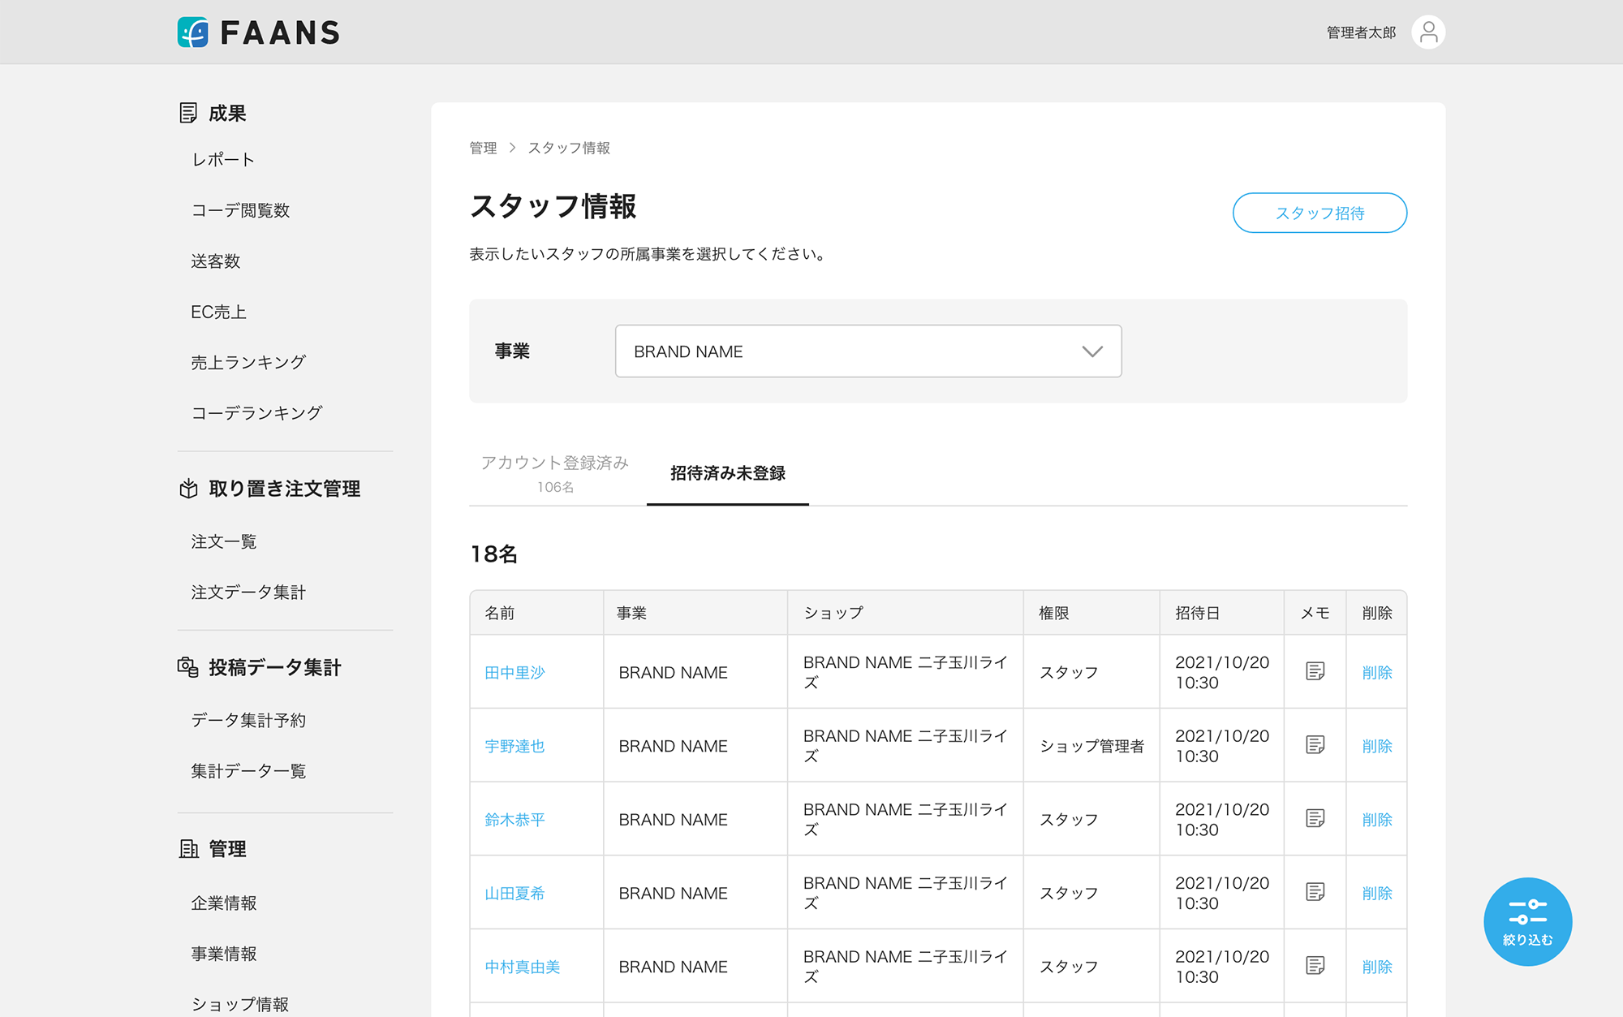Click the FAANS logo icon
1623x1017 pixels.
point(193,32)
